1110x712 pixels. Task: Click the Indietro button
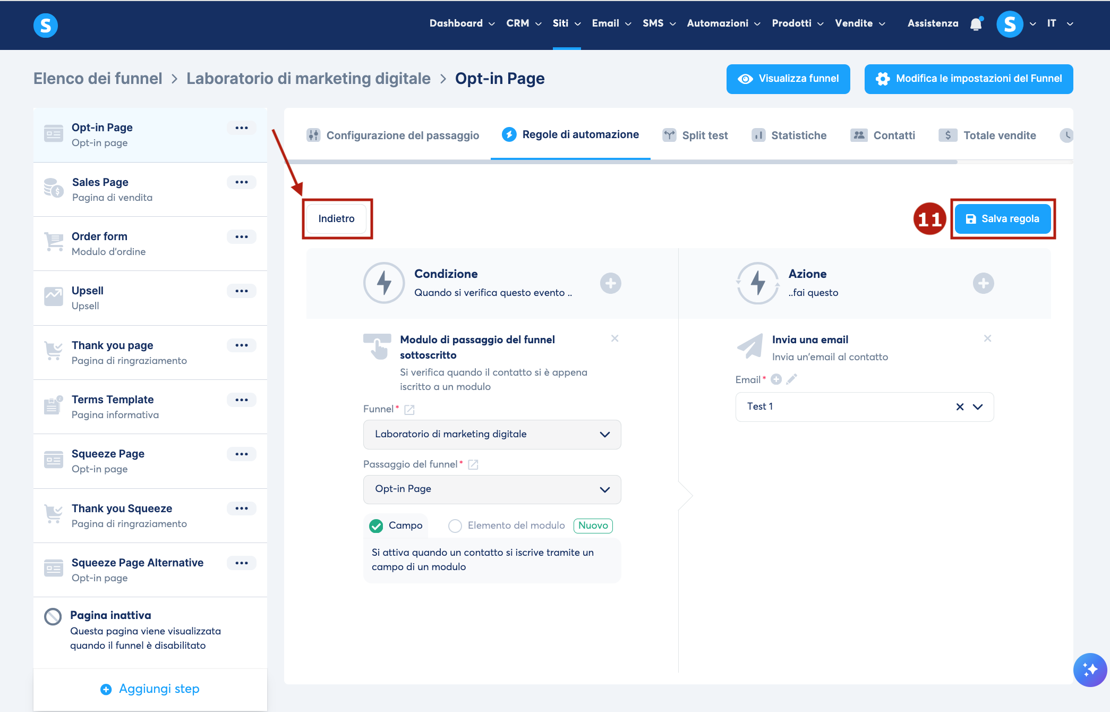(337, 219)
